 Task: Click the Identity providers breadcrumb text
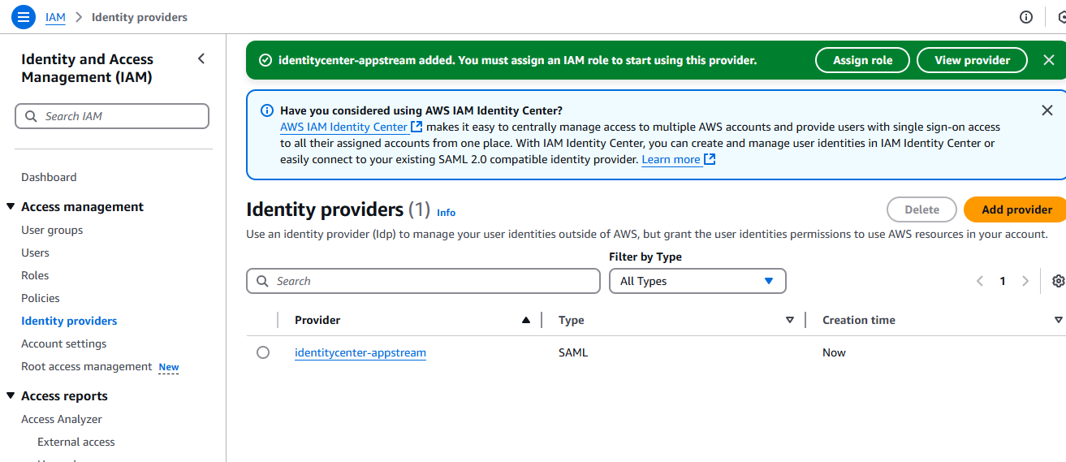(x=140, y=17)
